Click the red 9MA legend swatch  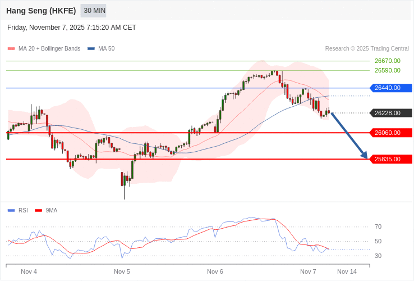(x=39, y=211)
